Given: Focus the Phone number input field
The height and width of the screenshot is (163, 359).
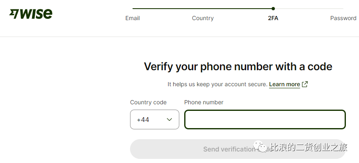Looking at the screenshot, I should coord(265,119).
